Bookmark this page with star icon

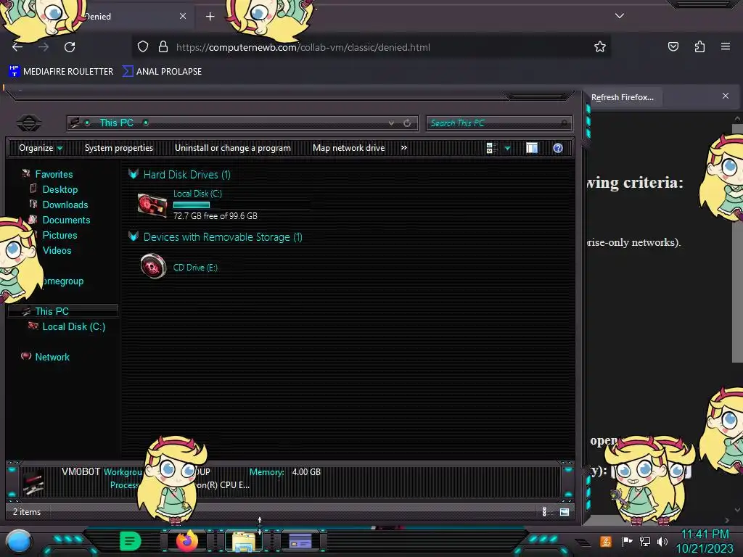(600, 47)
